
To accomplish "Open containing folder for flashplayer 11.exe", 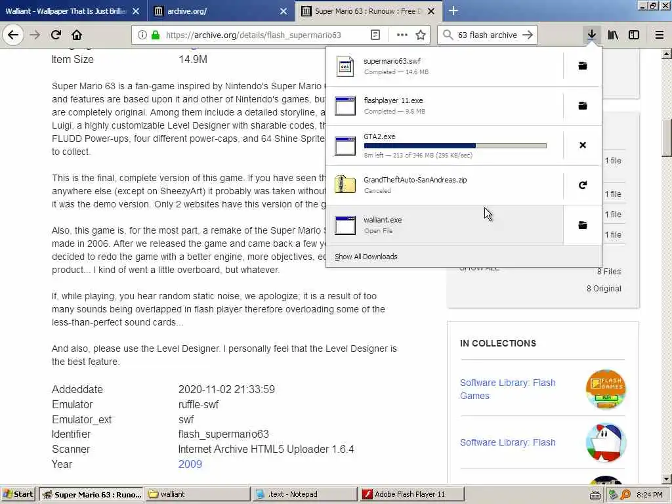I will click(x=583, y=106).
